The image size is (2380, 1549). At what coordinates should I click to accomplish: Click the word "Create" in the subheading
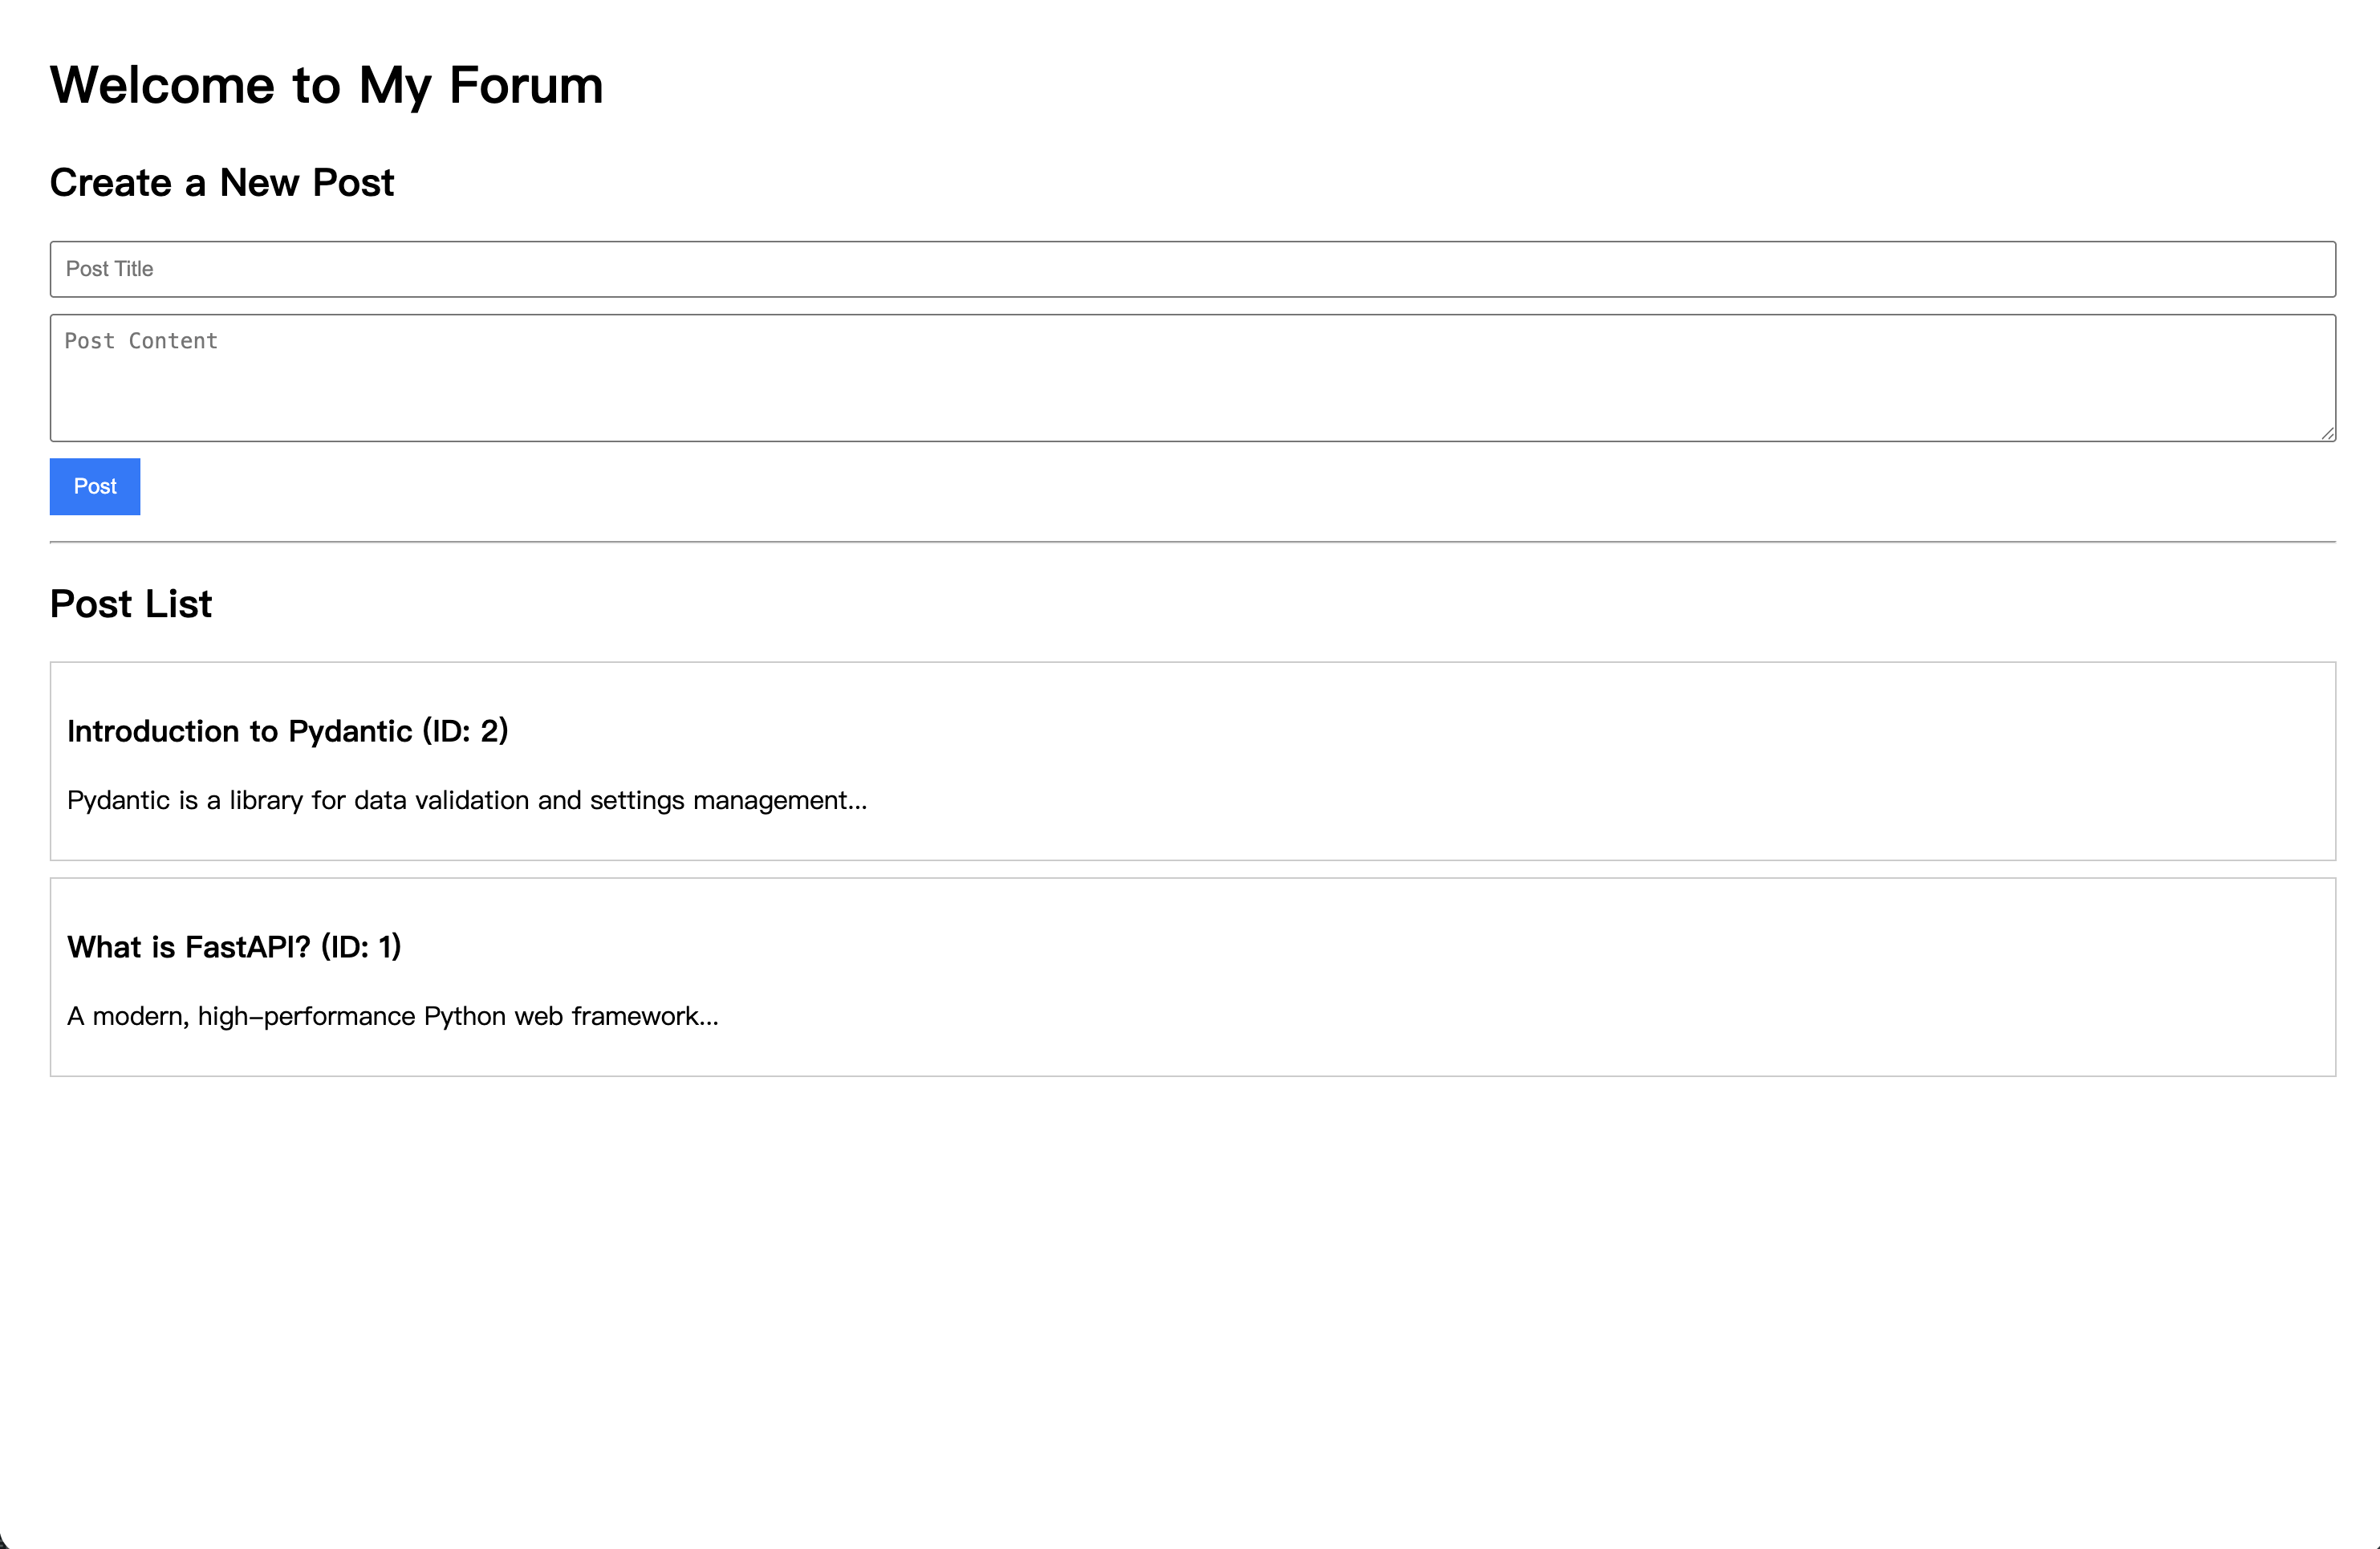110,183
